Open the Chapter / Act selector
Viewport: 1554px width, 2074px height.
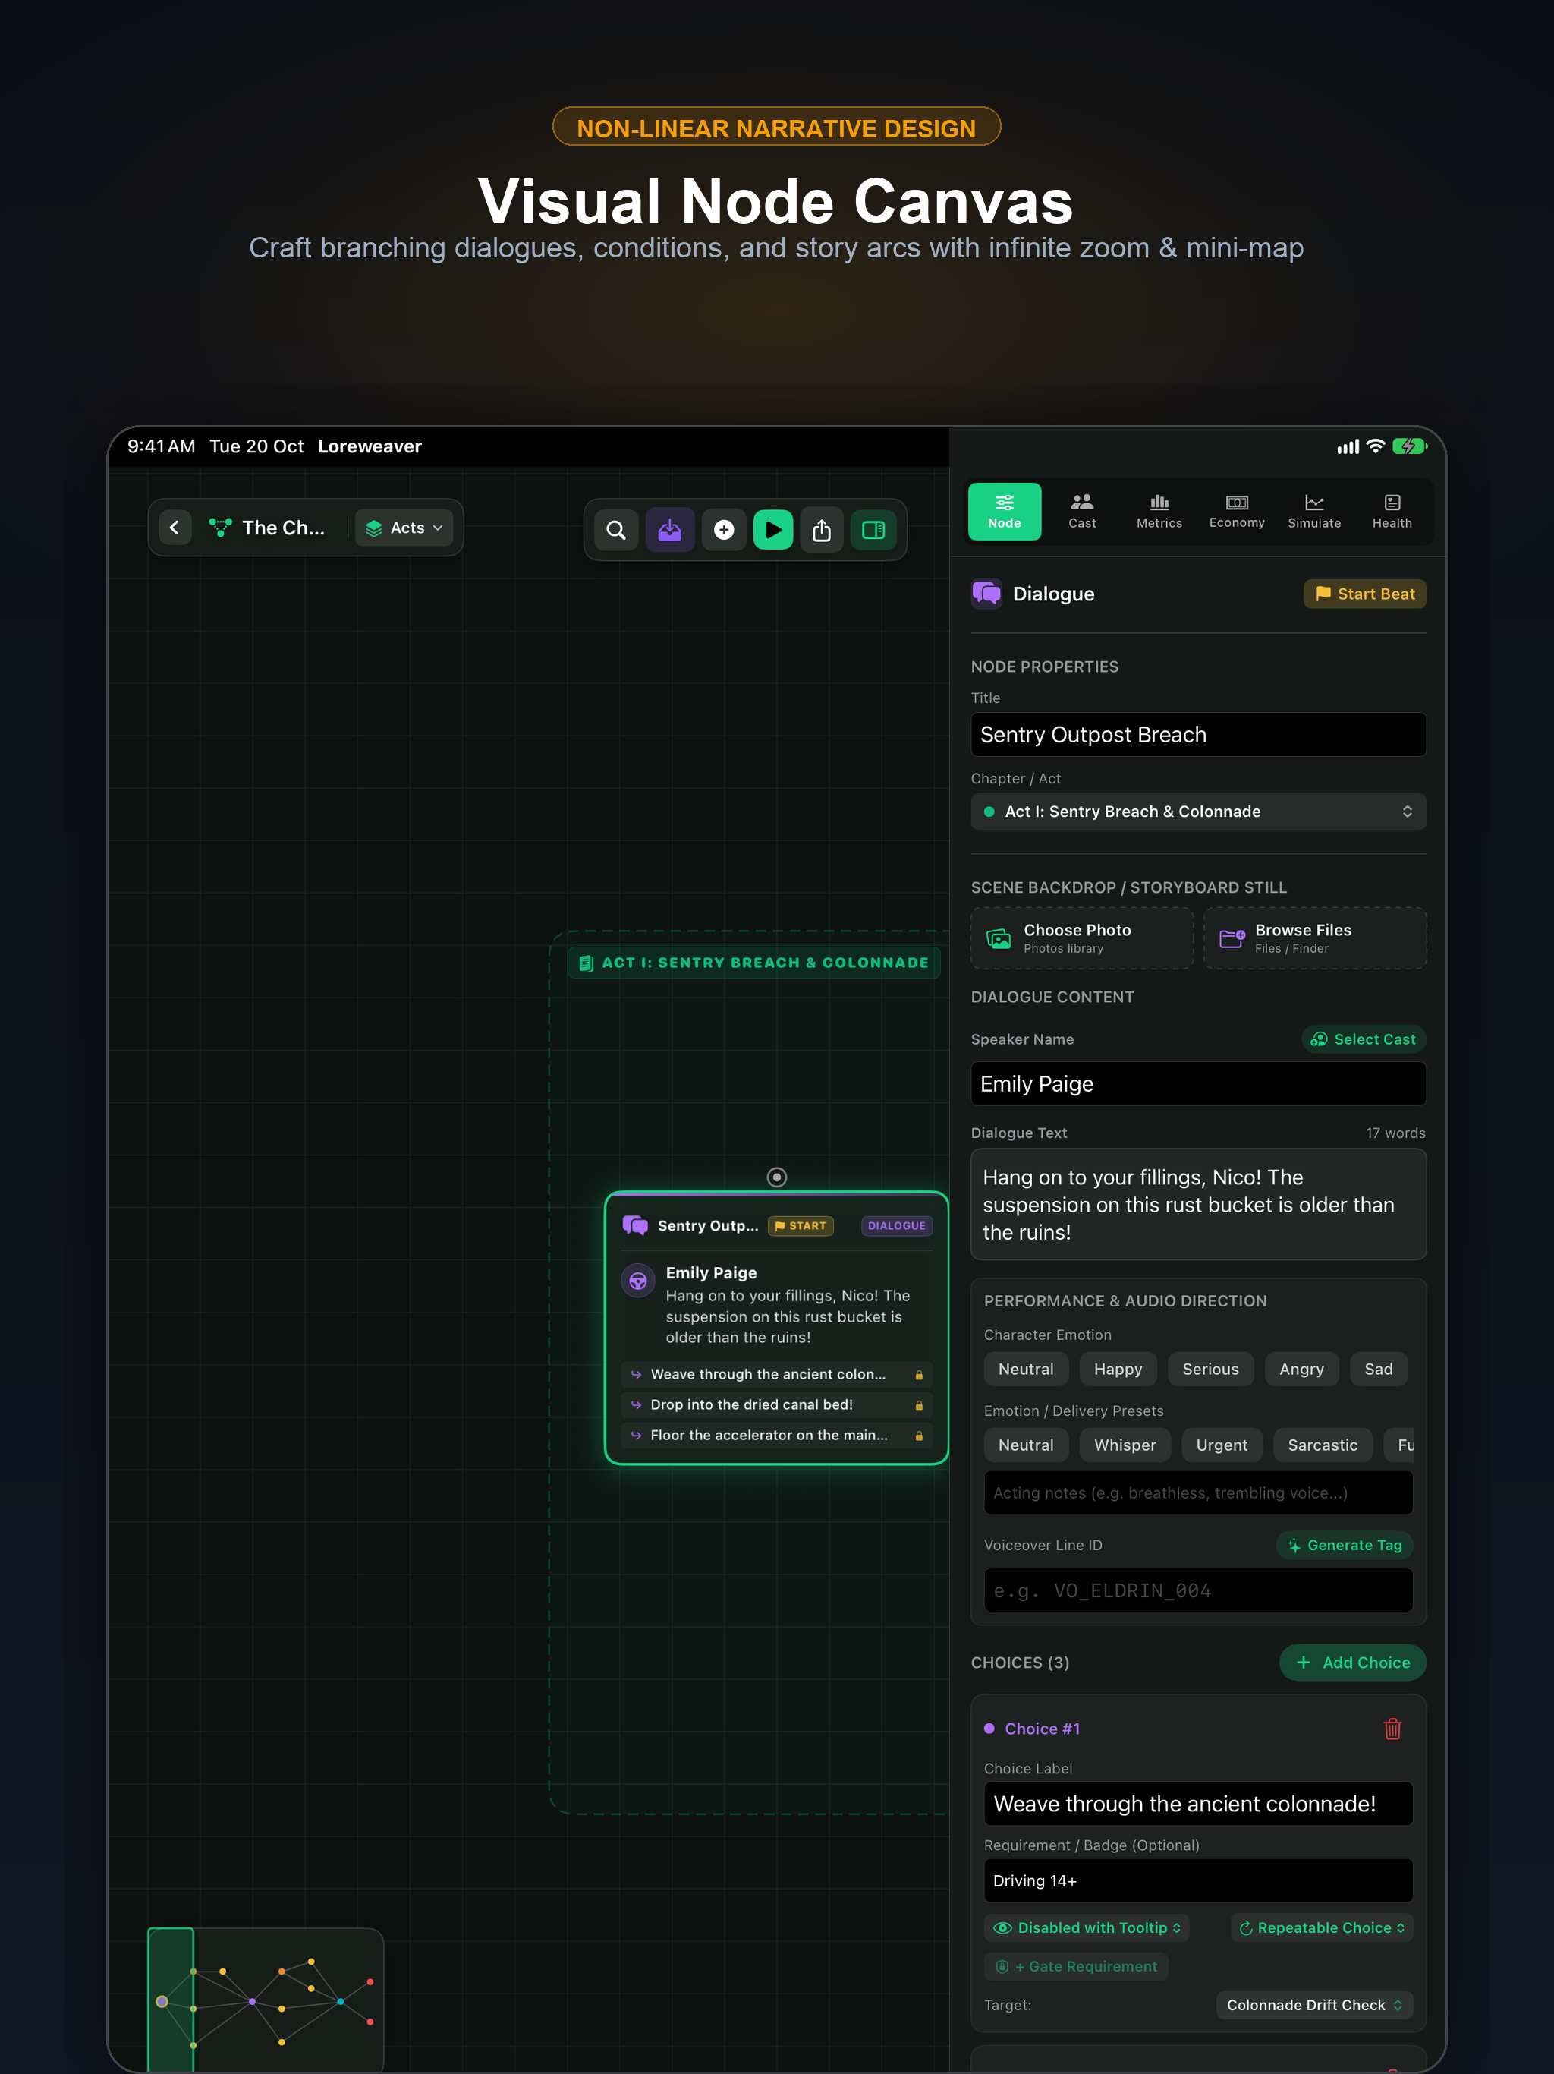click(x=1198, y=811)
